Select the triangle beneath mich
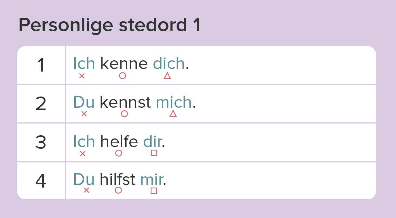The width and height of the screenshot is (396, 218). [x=173, y=114]
